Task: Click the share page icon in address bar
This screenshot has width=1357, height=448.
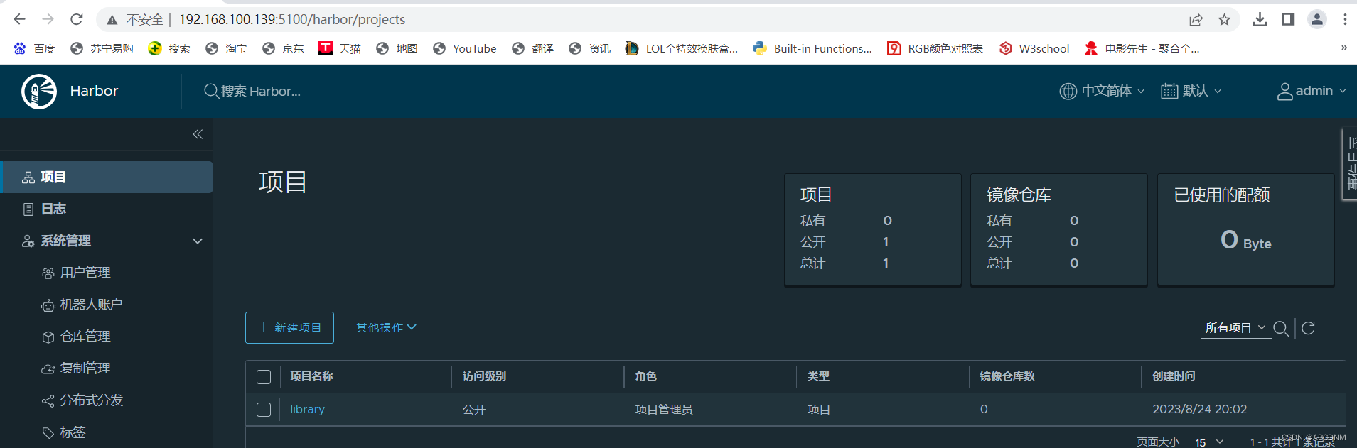Action: [x=1196, y=20]
